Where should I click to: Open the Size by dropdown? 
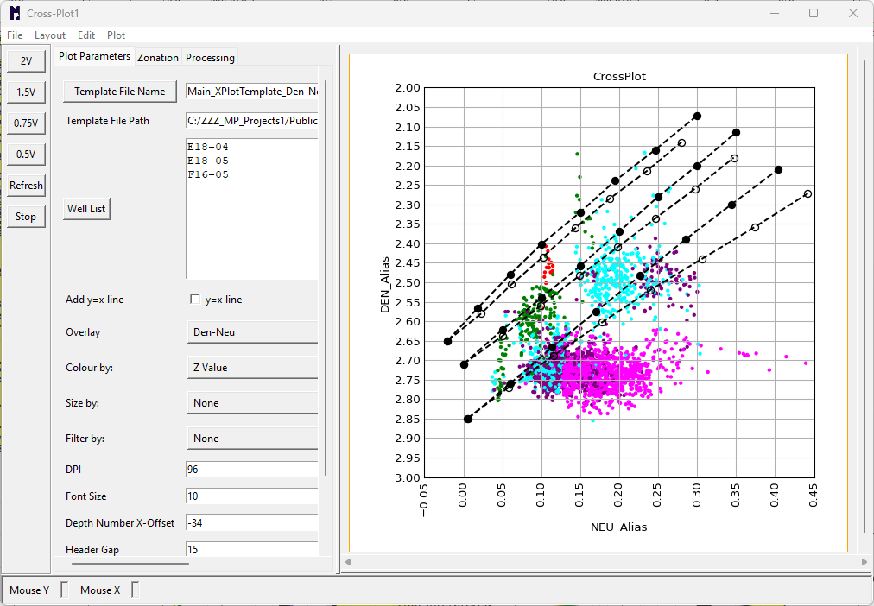(252, 403)
